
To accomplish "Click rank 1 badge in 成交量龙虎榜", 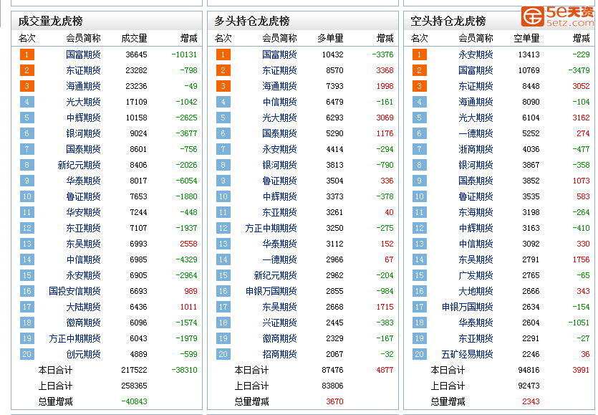I will (27, 54).
